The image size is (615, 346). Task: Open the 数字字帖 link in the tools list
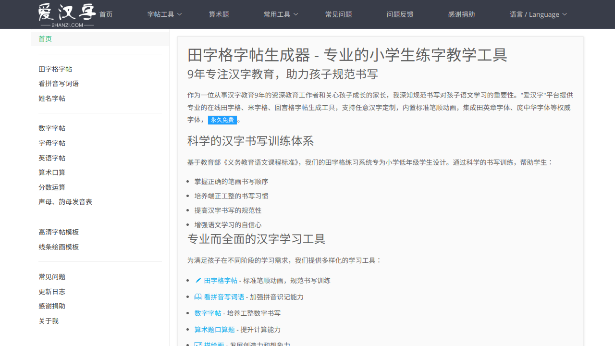point(208,313)
